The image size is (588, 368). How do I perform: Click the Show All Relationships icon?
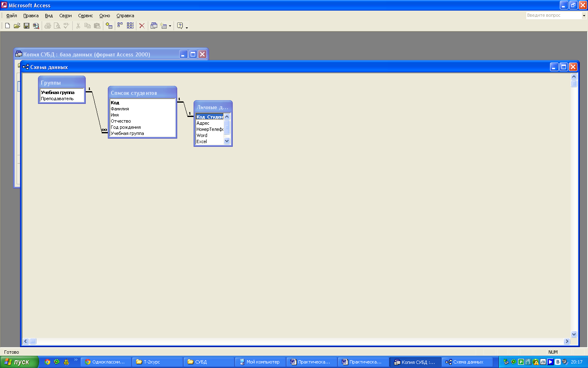click(130, 26)
